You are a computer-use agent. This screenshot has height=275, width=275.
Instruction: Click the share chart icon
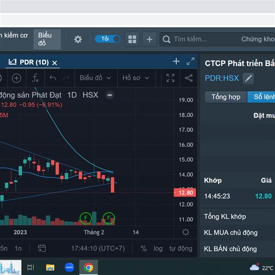pyautogui.click(x=189, y=78)
